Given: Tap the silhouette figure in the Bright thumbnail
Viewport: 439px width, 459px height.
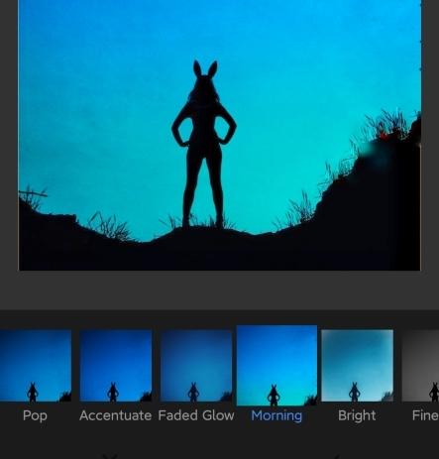Looking at the screenshot, I should point(355,392).
